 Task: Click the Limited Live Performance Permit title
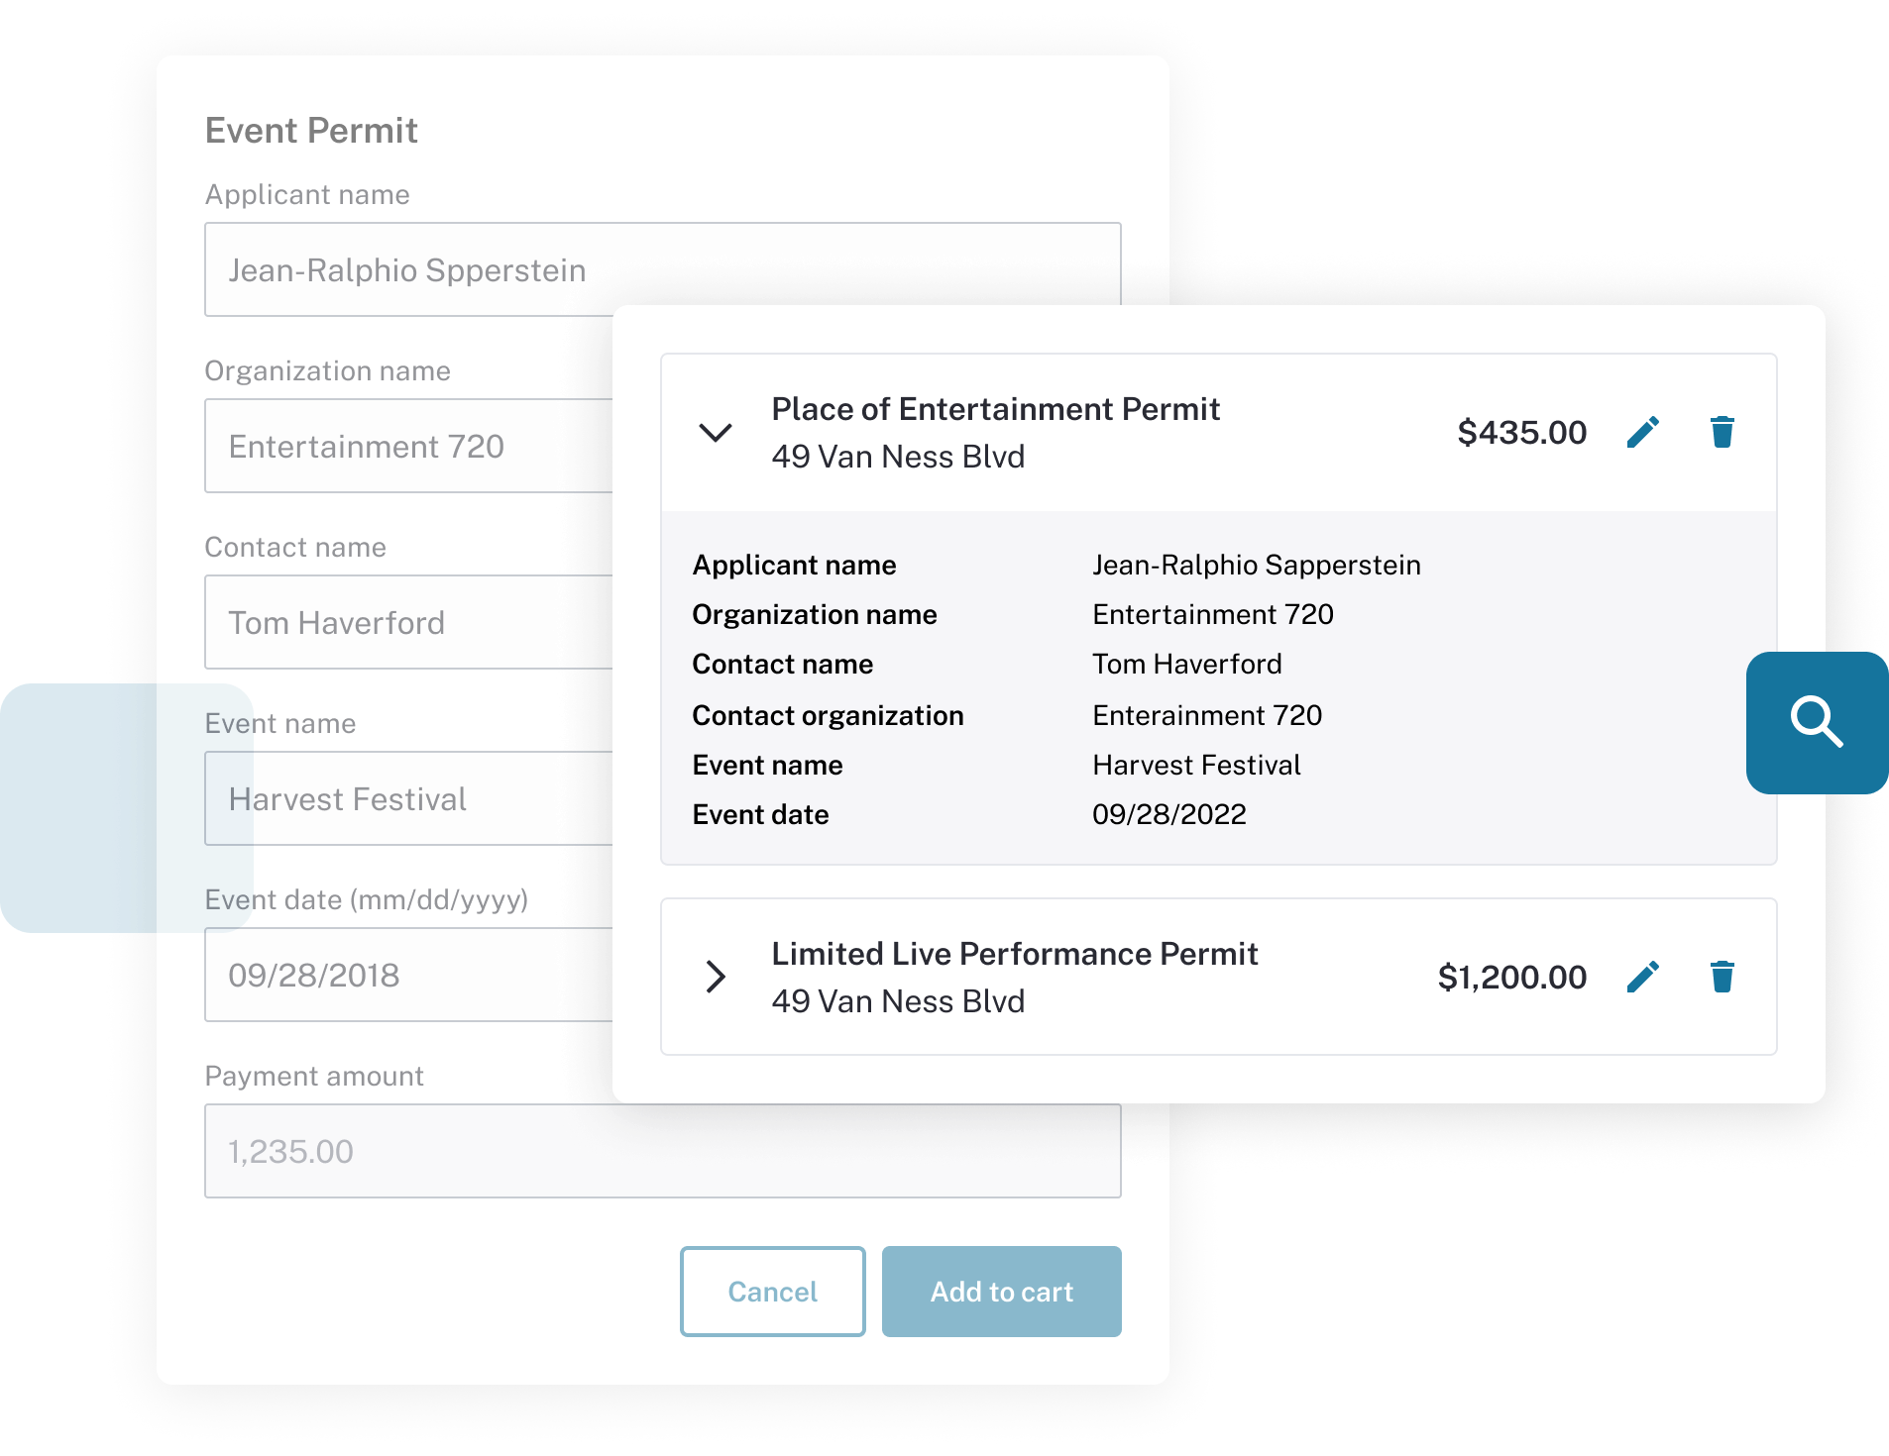[x=1014, y=953]
